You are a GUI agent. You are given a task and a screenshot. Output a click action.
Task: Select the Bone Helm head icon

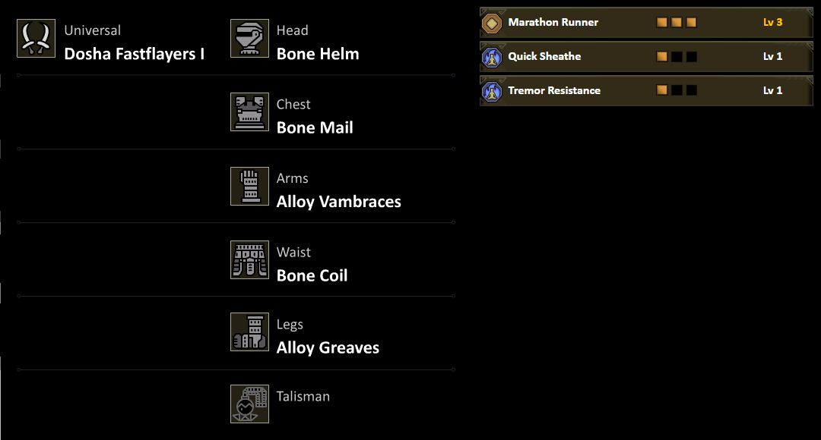coord(249,39)
